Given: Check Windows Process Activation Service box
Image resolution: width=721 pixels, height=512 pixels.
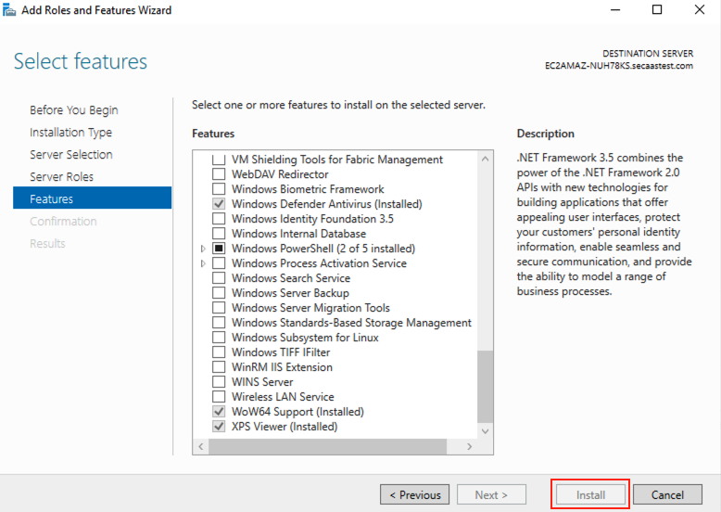Looking at the screenshot, I should click(219, 263).
